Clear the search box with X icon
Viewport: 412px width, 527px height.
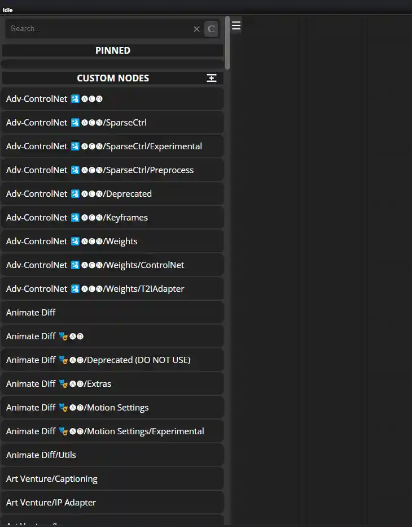point(197,29)
